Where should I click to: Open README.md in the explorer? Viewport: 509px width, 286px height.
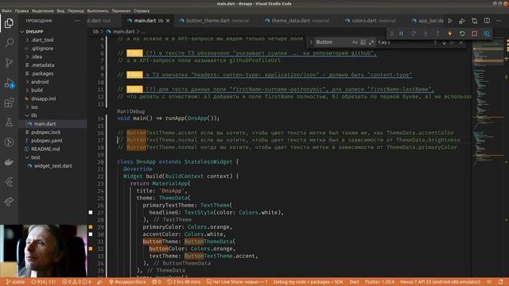pyautogui.click(x=52, y=149)
